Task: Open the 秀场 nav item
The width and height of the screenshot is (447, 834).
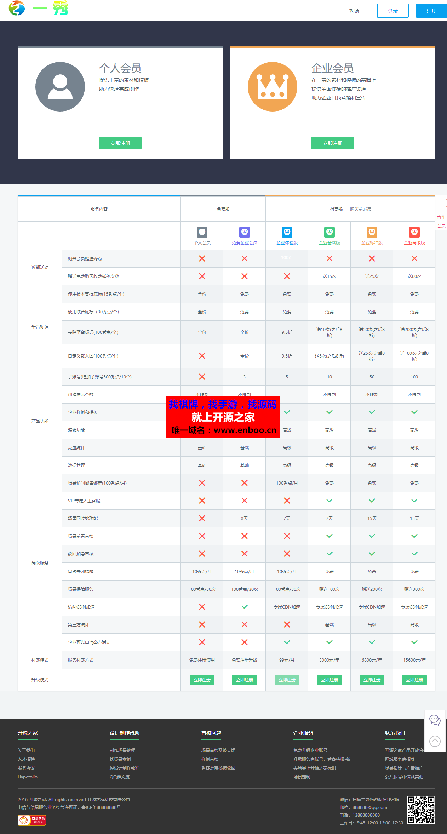Action: pos(354,11)
